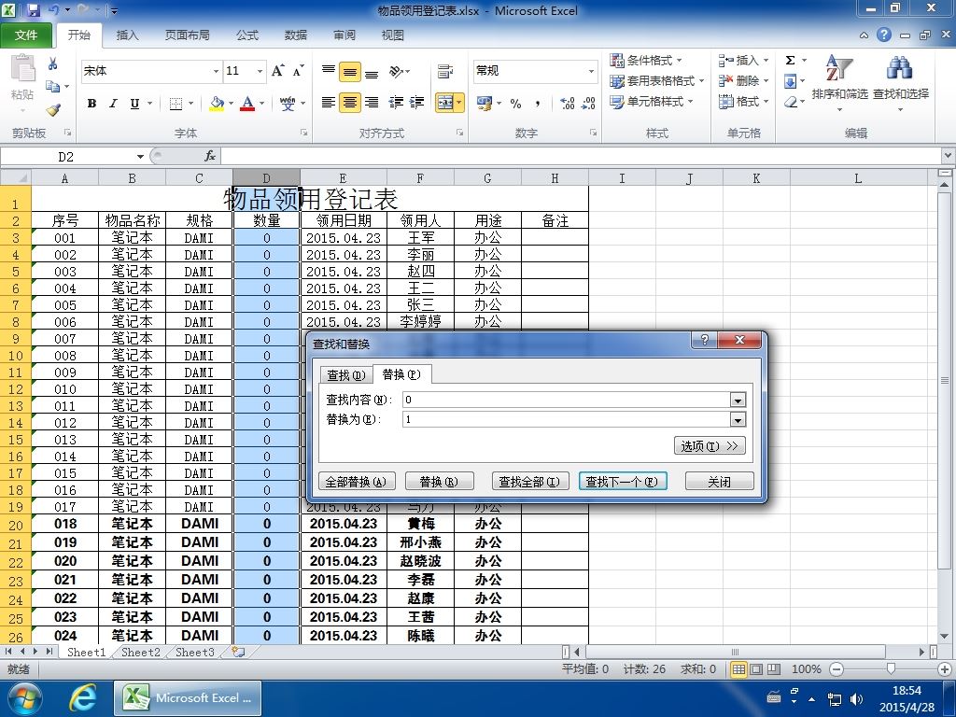Select Sheet2 worksheet tab
Image resolution: width=956 pixels, height=717 pixels.
[x=140, y=653]
